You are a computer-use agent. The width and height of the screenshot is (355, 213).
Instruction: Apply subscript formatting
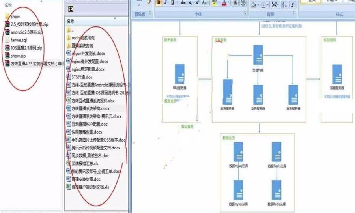point(190,3)
